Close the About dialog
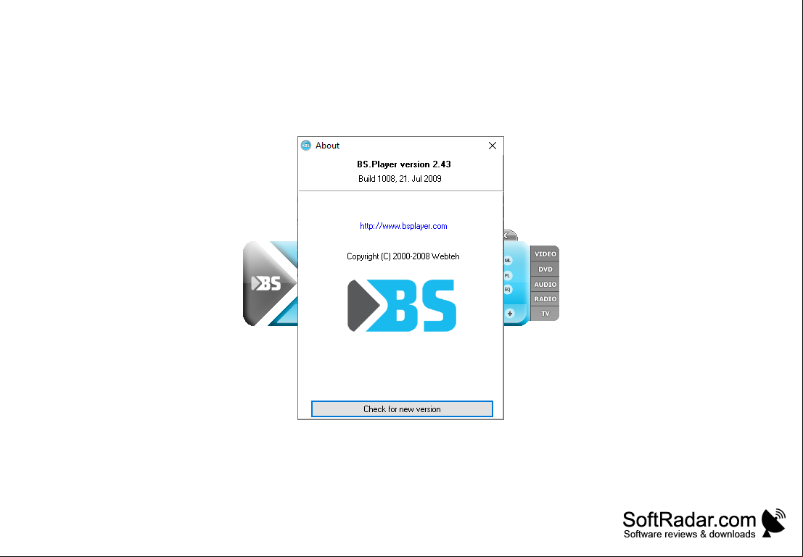The height and width of the screenshot is (557, 803). (x=492, y=146)
